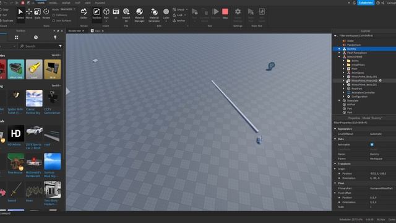Click the first See All link
396x223 pixels.
(56, 55)
